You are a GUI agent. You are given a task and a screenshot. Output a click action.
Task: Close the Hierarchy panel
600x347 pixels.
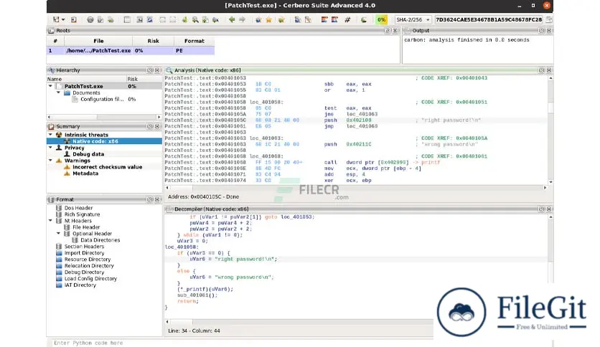[x=157, y=70]
